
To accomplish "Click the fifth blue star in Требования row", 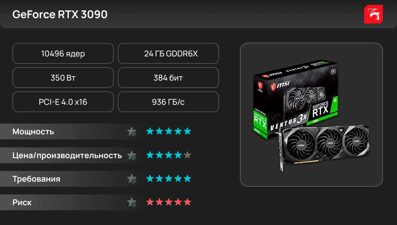I will [x=187, y=178].
